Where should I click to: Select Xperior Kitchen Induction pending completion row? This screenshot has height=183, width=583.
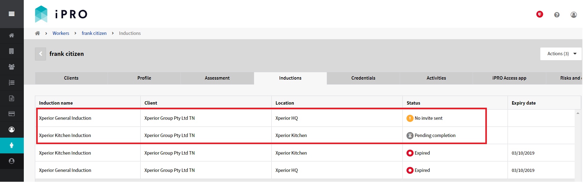(x=65, y=135)
